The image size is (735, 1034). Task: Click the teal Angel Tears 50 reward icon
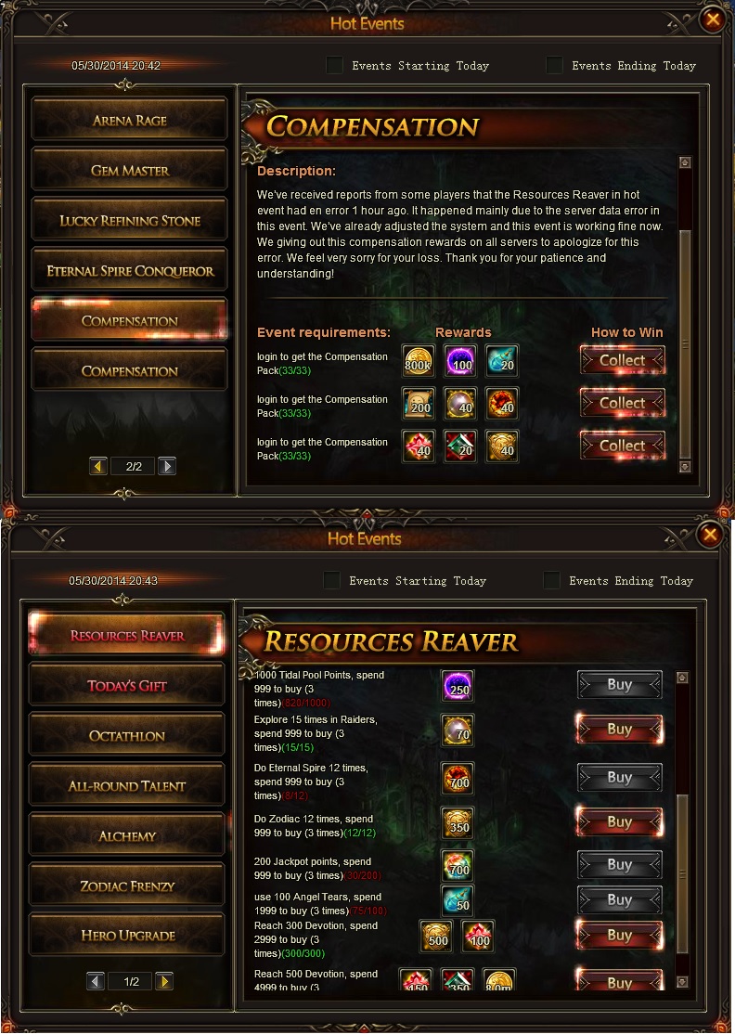458,900
